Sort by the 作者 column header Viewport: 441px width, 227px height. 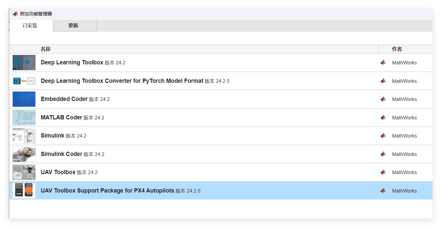[x=397, y=49]
